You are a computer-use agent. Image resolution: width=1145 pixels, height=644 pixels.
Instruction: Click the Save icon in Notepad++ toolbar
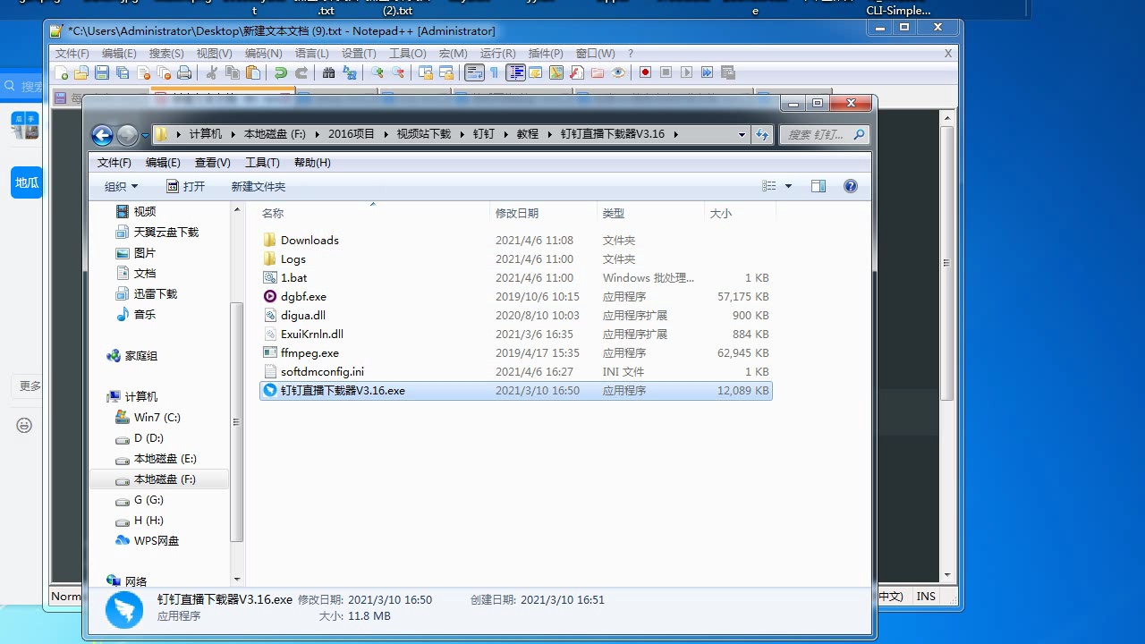coord(102,72)
